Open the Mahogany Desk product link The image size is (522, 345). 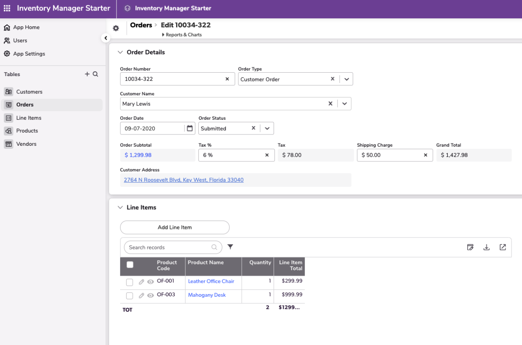click(x=207, y=295)
